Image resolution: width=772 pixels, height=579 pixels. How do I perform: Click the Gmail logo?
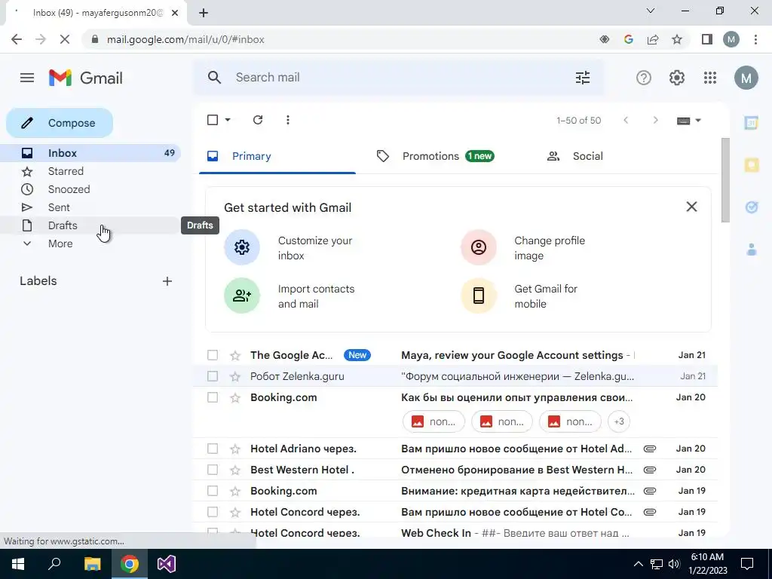pyautogui.click(x=86, y=78)
